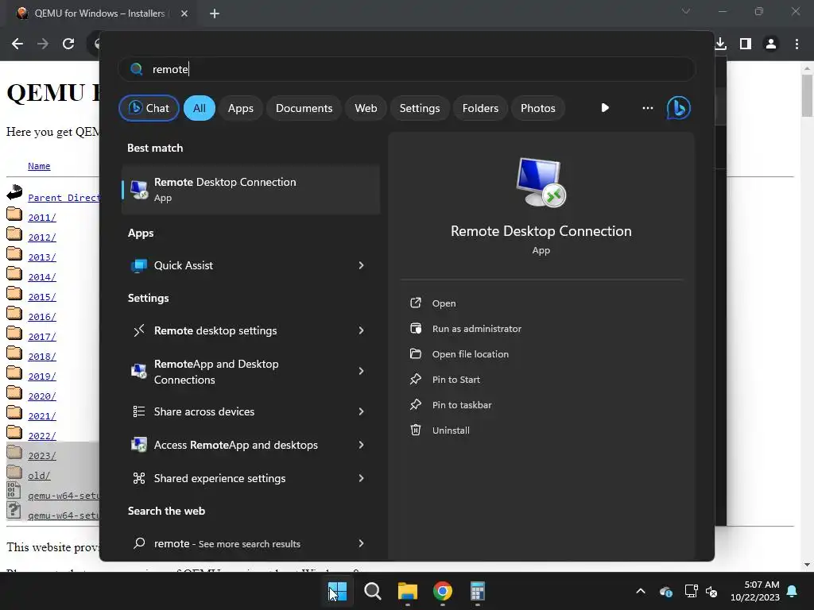Viewport: 814px width, 610px height.
Task: Click the network tray icon
Action: [x=691, y=591]
